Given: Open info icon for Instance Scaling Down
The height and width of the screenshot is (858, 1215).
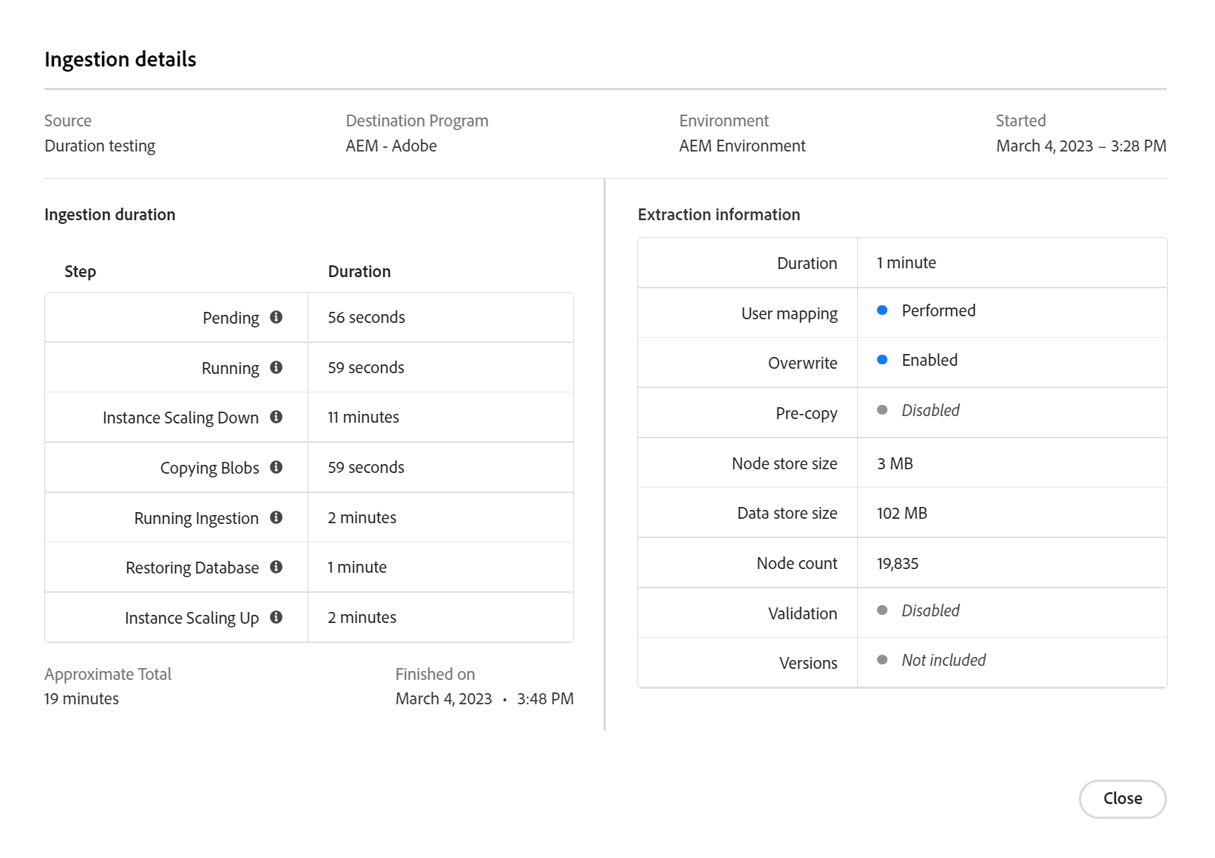Looking at the screenshot, I should pos(276,417).
